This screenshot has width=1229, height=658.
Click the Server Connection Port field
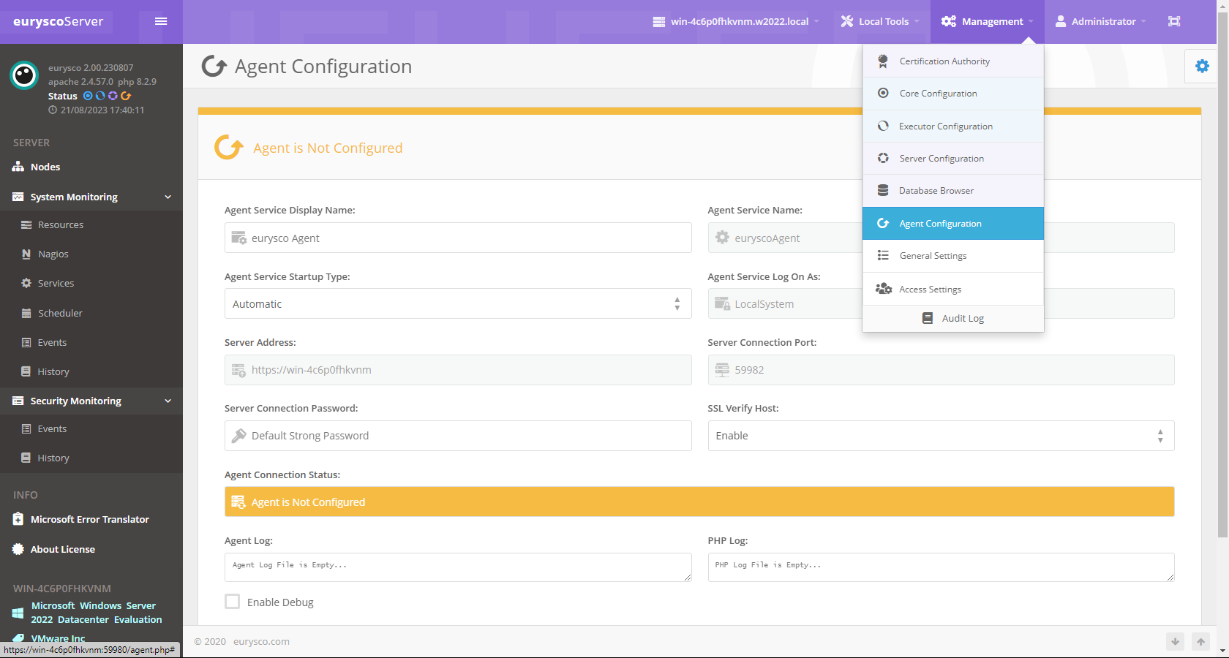941,370
